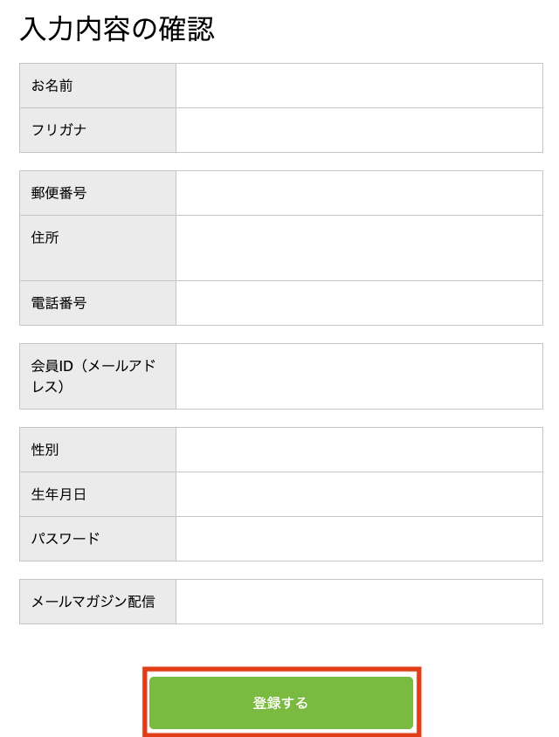Screen dimensions: 559x737
Task: Click the 住所 label cell
Action: 97,247
